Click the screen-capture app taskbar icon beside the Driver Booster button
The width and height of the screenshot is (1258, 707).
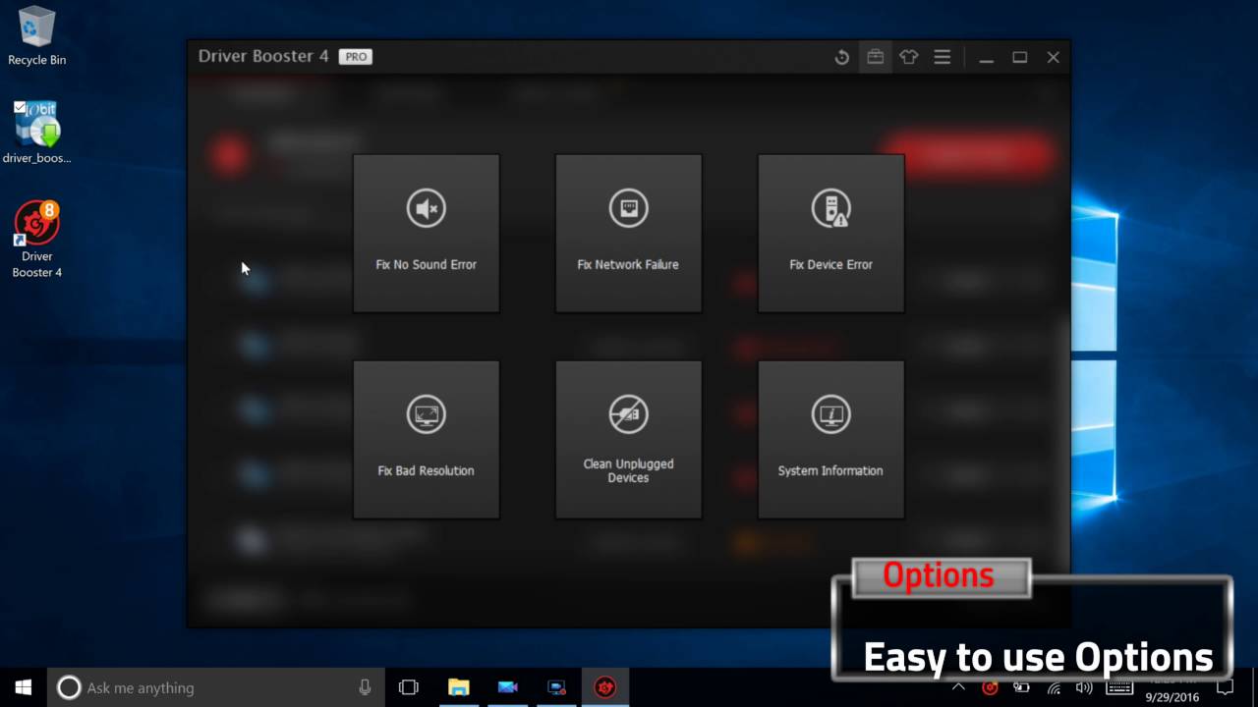[556, 687]
